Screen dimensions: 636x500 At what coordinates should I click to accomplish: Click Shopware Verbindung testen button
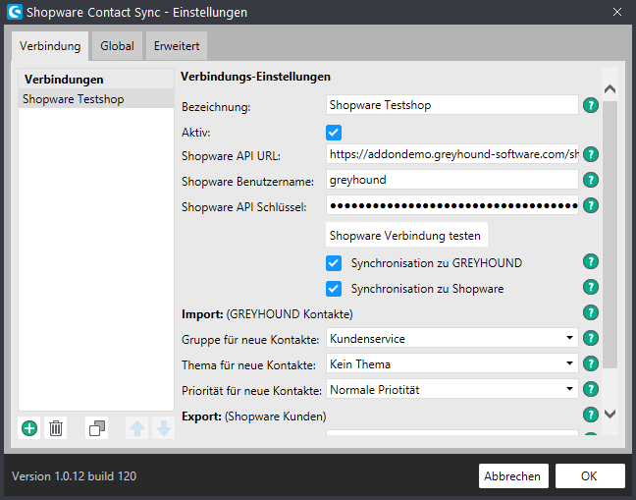click(x=406, y=235)
